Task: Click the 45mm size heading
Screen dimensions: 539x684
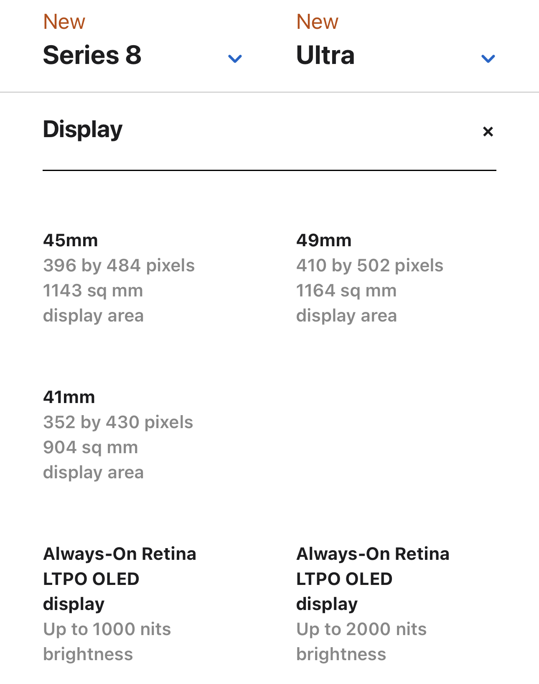Action: click(x=71, y=240)
